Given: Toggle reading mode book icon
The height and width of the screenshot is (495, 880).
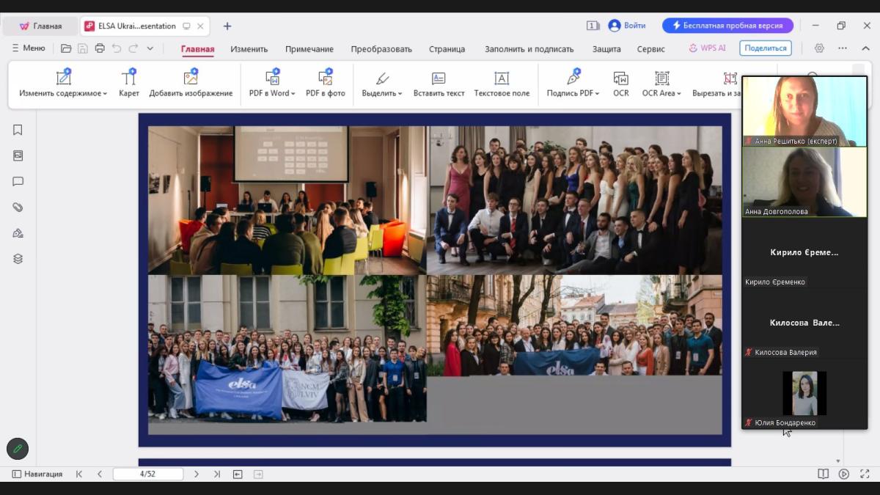Looking at the screenshot, I should tap(824, 474).
